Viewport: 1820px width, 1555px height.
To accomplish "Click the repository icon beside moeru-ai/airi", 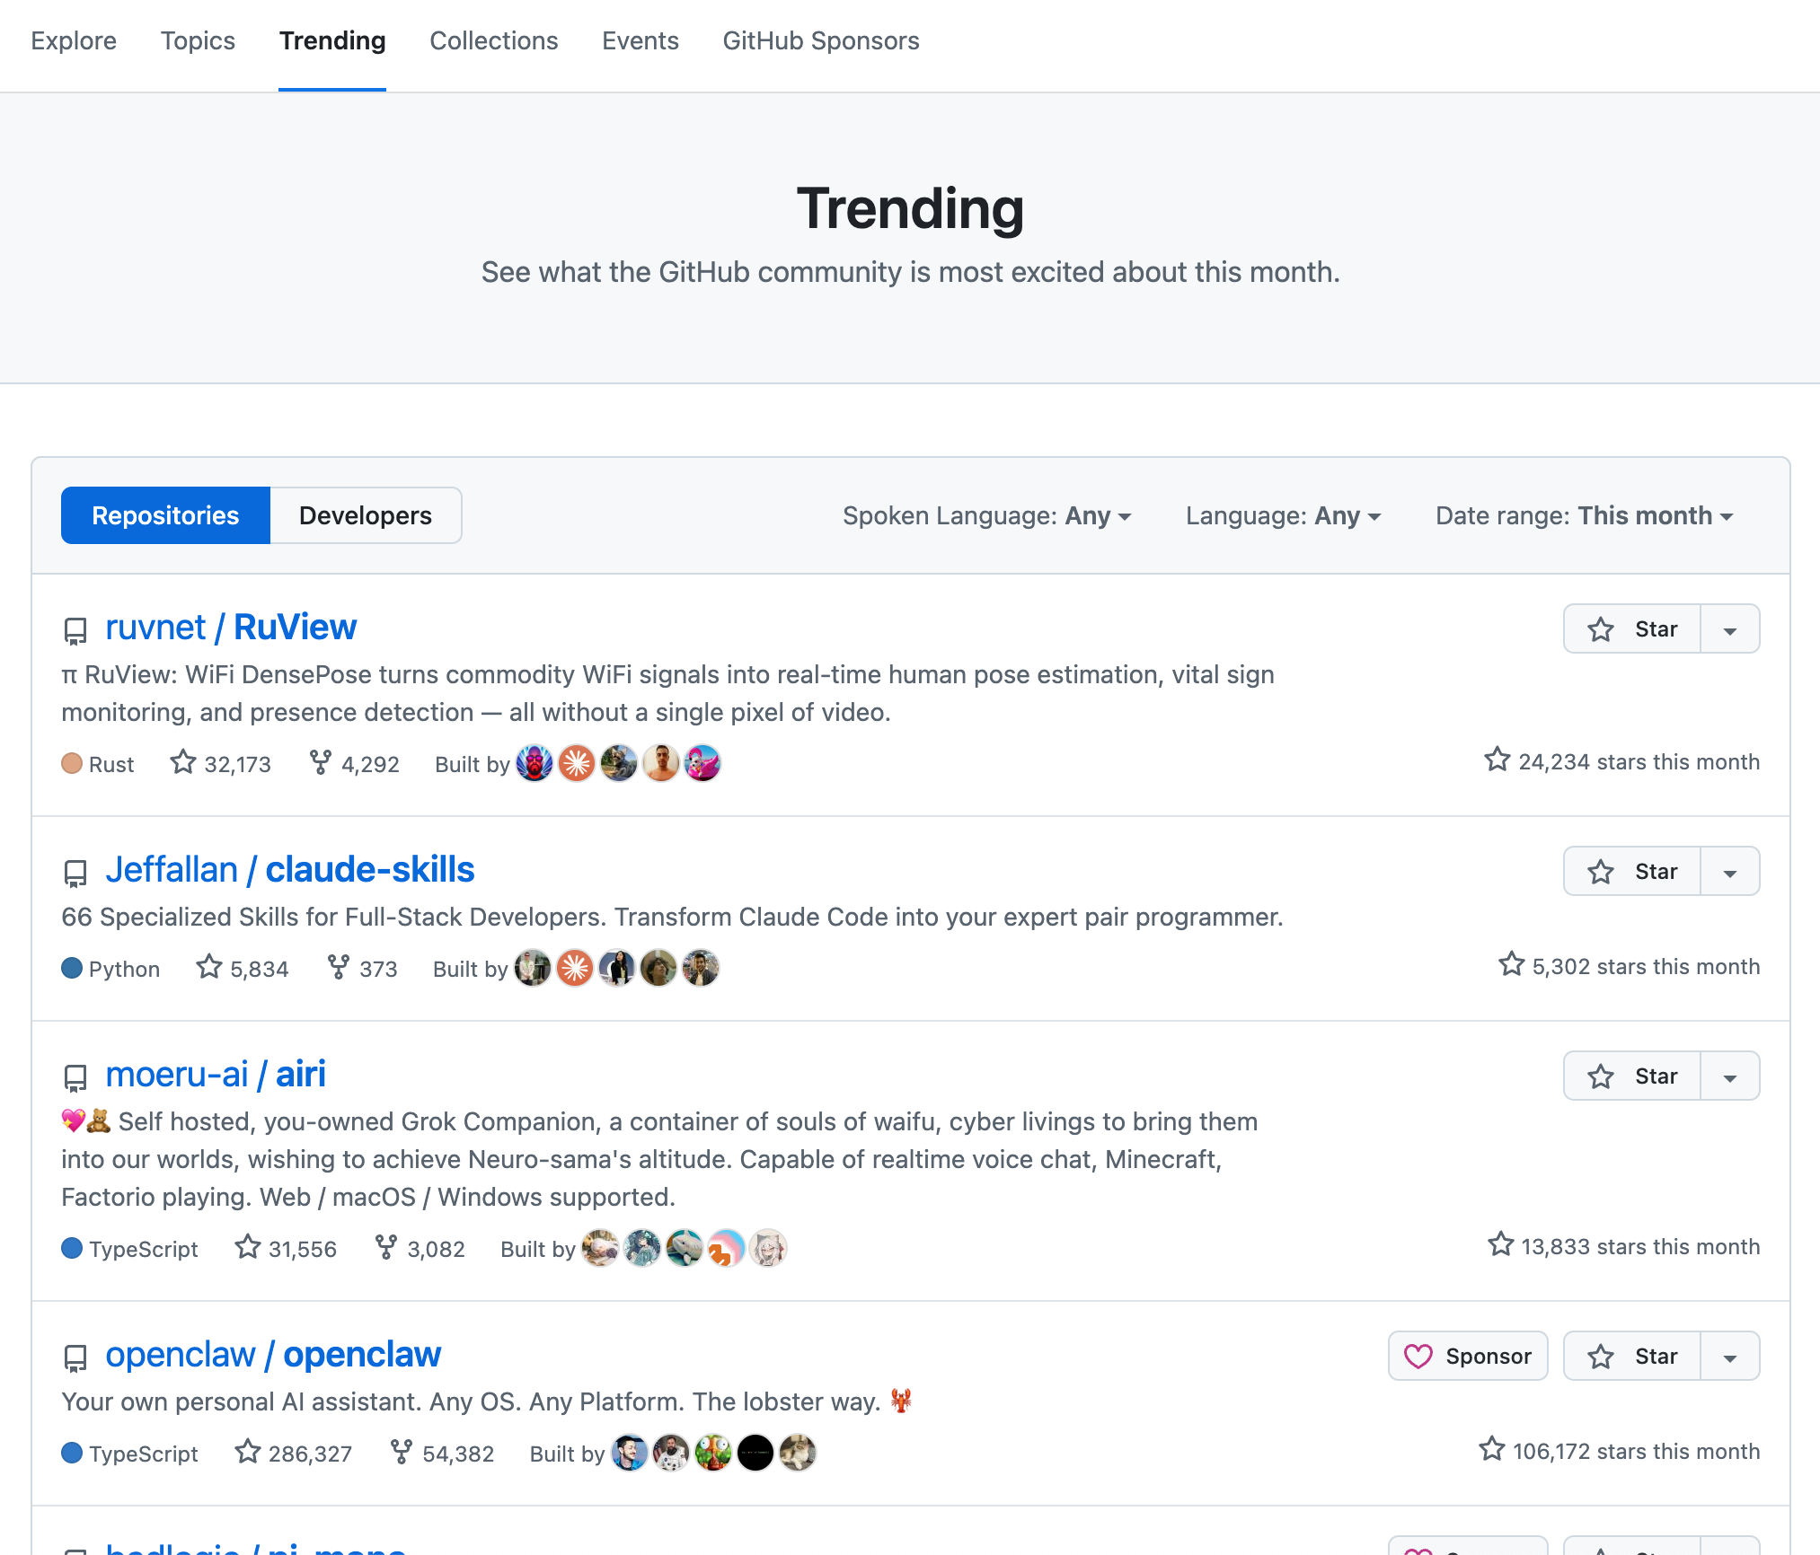I will [75, 1076].
